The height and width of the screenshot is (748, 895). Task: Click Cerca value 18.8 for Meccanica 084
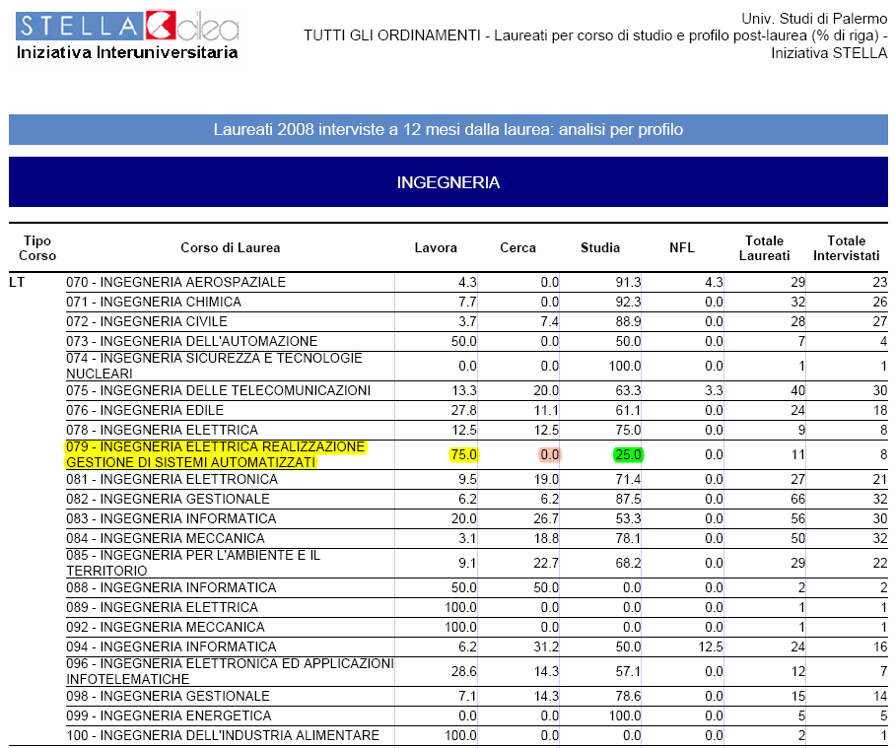pyautogui.click(x=546, y=539)
